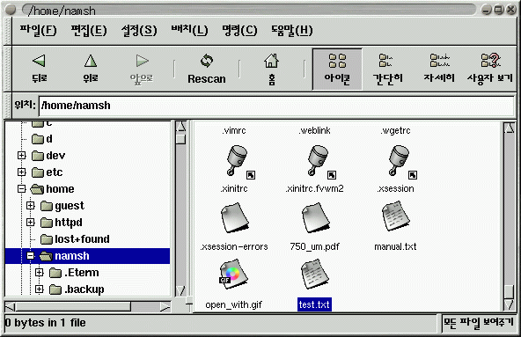The width and height of the screenshot is (521, 337).
Task: Rescan the current directory
Action: tap(206, 70)
